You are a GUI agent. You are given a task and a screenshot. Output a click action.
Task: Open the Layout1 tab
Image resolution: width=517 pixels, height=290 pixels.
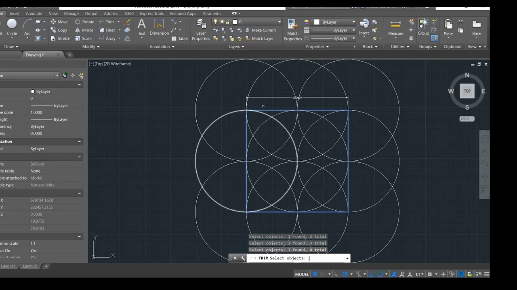8,266
